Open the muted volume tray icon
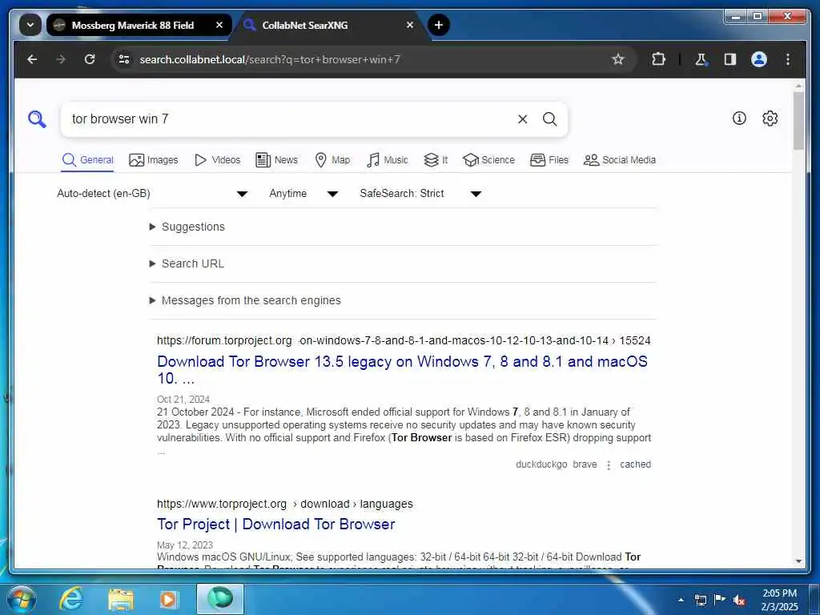Image resolution: width=820 pixels, height=615 pixels. (x=739, y=600)
